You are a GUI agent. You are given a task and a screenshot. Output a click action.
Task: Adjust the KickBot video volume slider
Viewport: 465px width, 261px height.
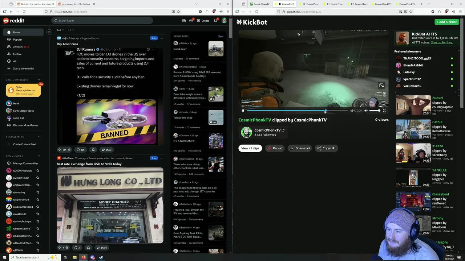click(x=375, y=111)
